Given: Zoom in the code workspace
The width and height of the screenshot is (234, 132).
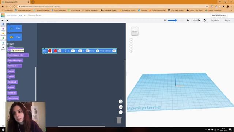Looking at the screenshot, I should tap(121, 102).
